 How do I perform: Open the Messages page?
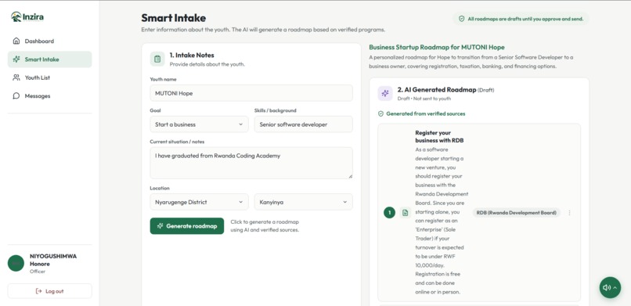coord(49,95)
